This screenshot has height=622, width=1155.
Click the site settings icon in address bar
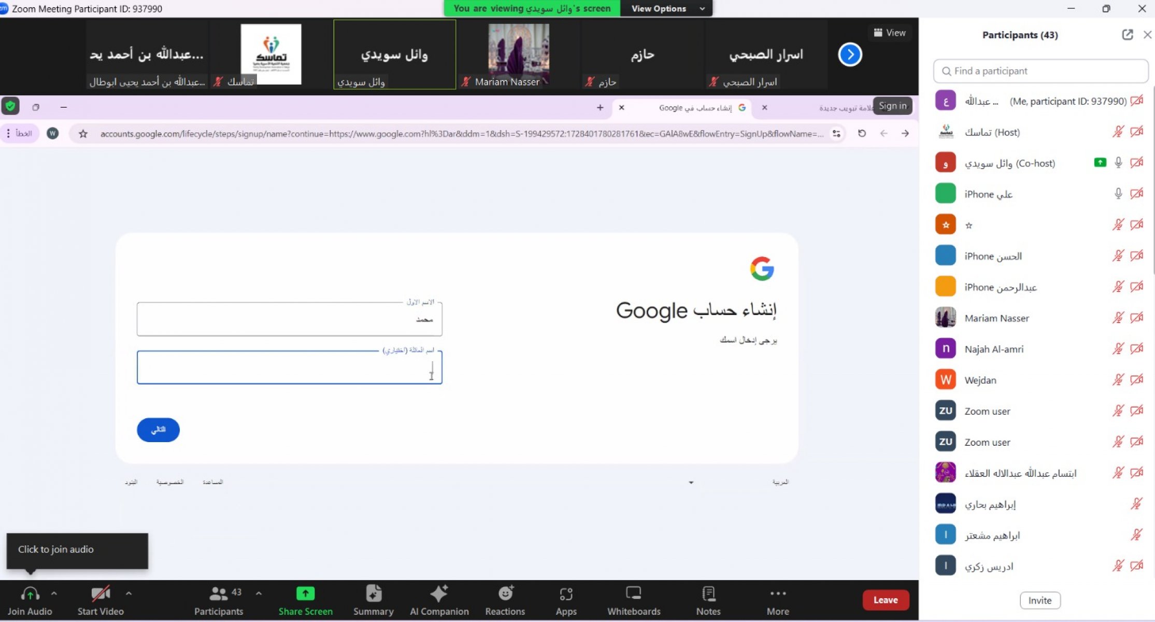pyautogui.click(x=836, y=134)
